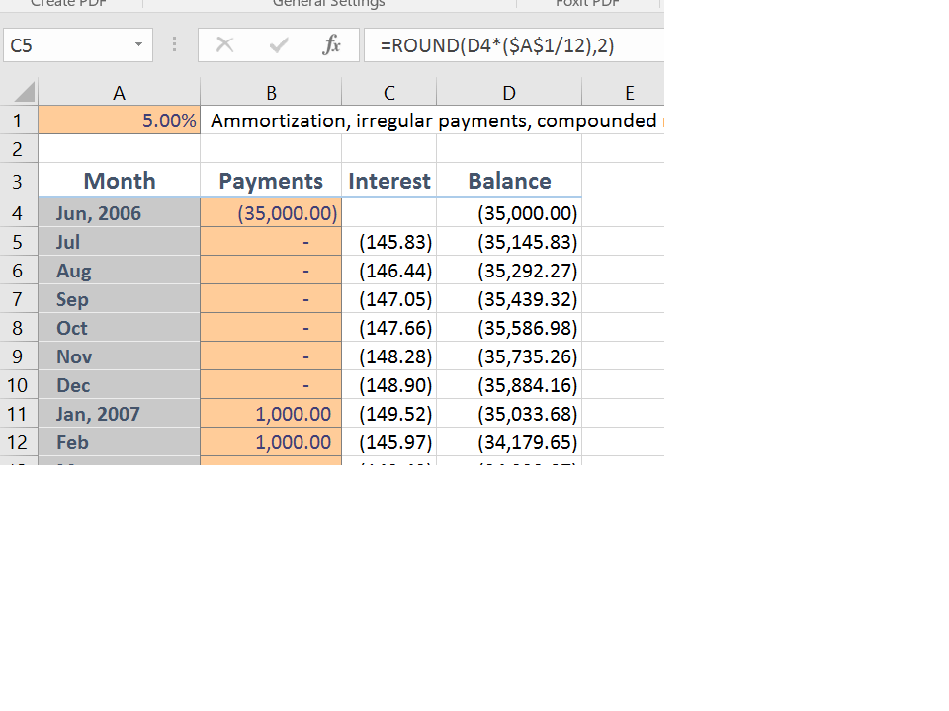The width and height of the screenshot is (949, 711).
Task: Select row 9 header
Action: [18, 356]
